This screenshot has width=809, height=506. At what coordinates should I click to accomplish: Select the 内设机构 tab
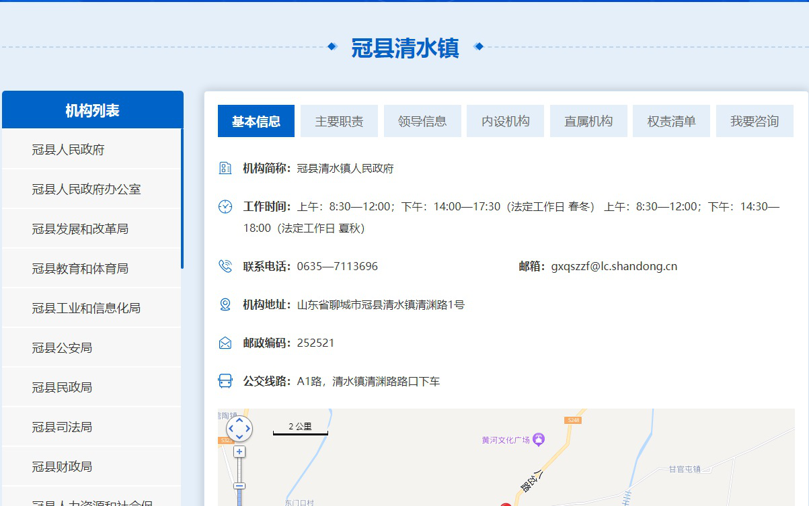click(505, 122)
